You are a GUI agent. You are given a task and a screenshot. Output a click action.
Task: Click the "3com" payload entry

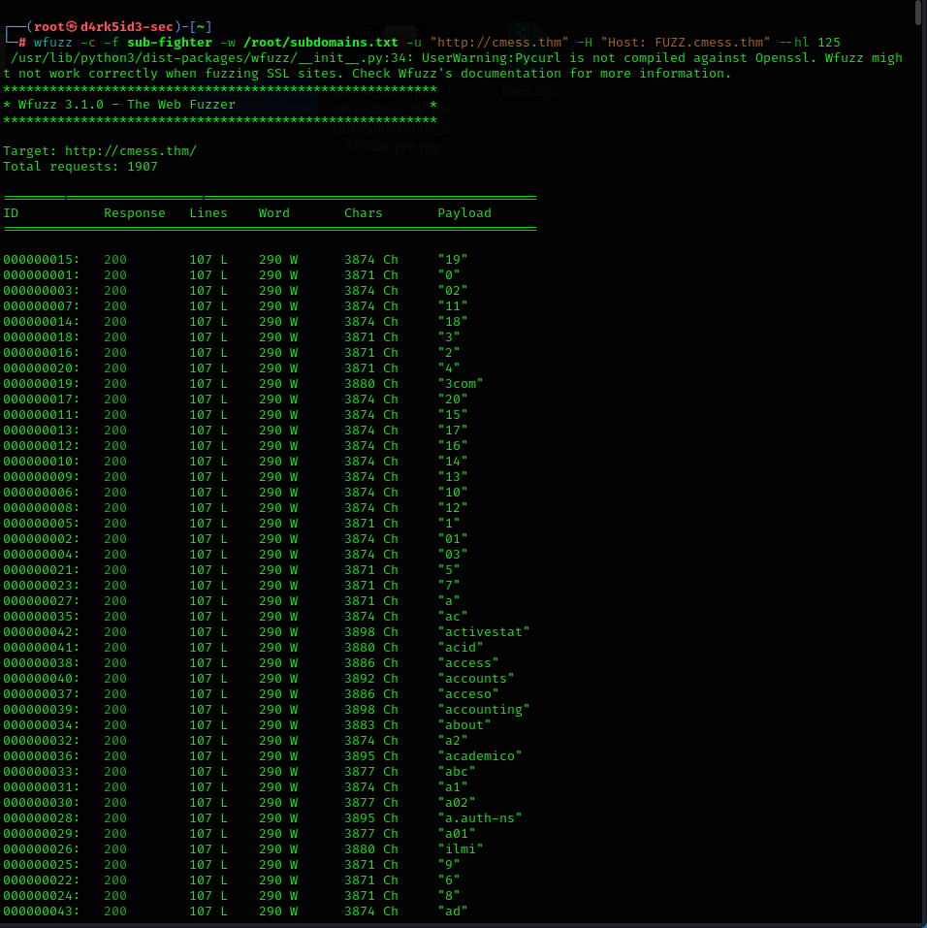click(x=460, y=384)
